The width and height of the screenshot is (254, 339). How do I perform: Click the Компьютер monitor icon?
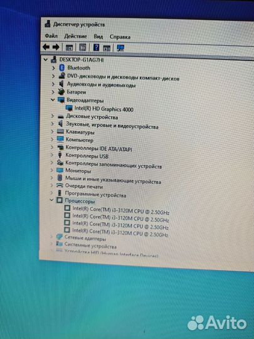60,139
